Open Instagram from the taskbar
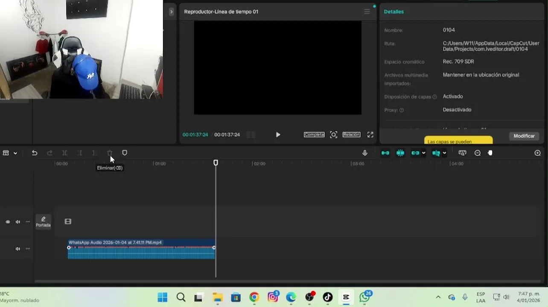This screenshot has width=548, height=307. (273, 297)
